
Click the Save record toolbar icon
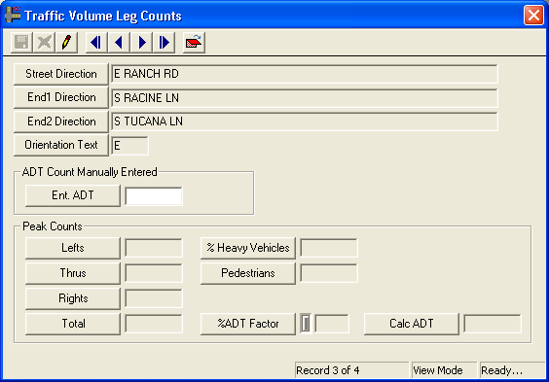pyautogui.click(x=21, y=43)
